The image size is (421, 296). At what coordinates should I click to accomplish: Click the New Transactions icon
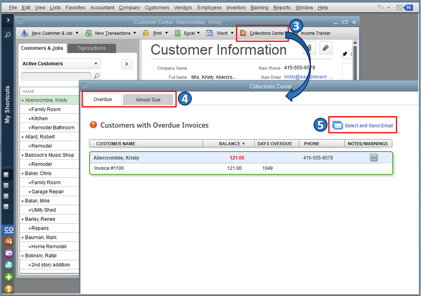[88, 33]
